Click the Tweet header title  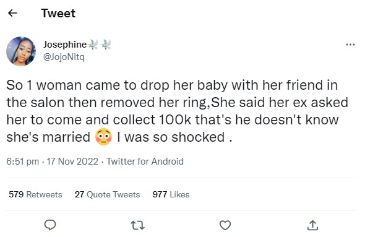[58, 13]
